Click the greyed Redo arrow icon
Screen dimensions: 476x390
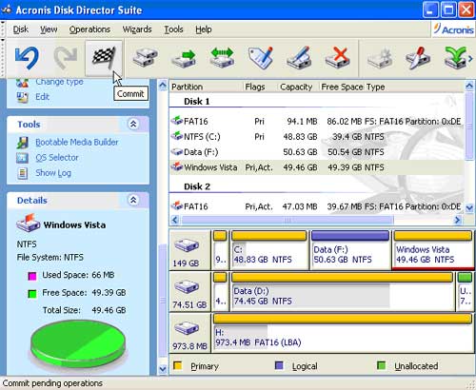[x=66, y=58]
